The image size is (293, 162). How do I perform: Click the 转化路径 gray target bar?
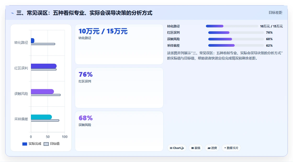click(x=43, y=44)
